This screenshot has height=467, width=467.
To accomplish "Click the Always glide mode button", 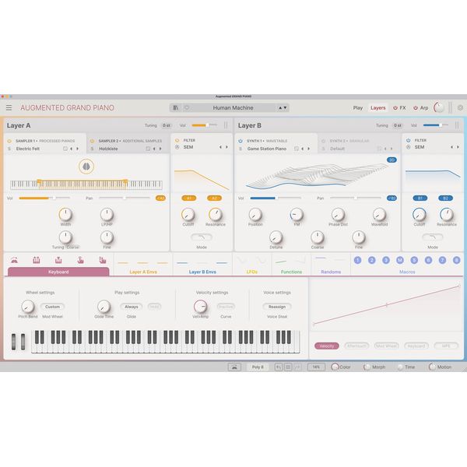I will [x=132, y=307].
